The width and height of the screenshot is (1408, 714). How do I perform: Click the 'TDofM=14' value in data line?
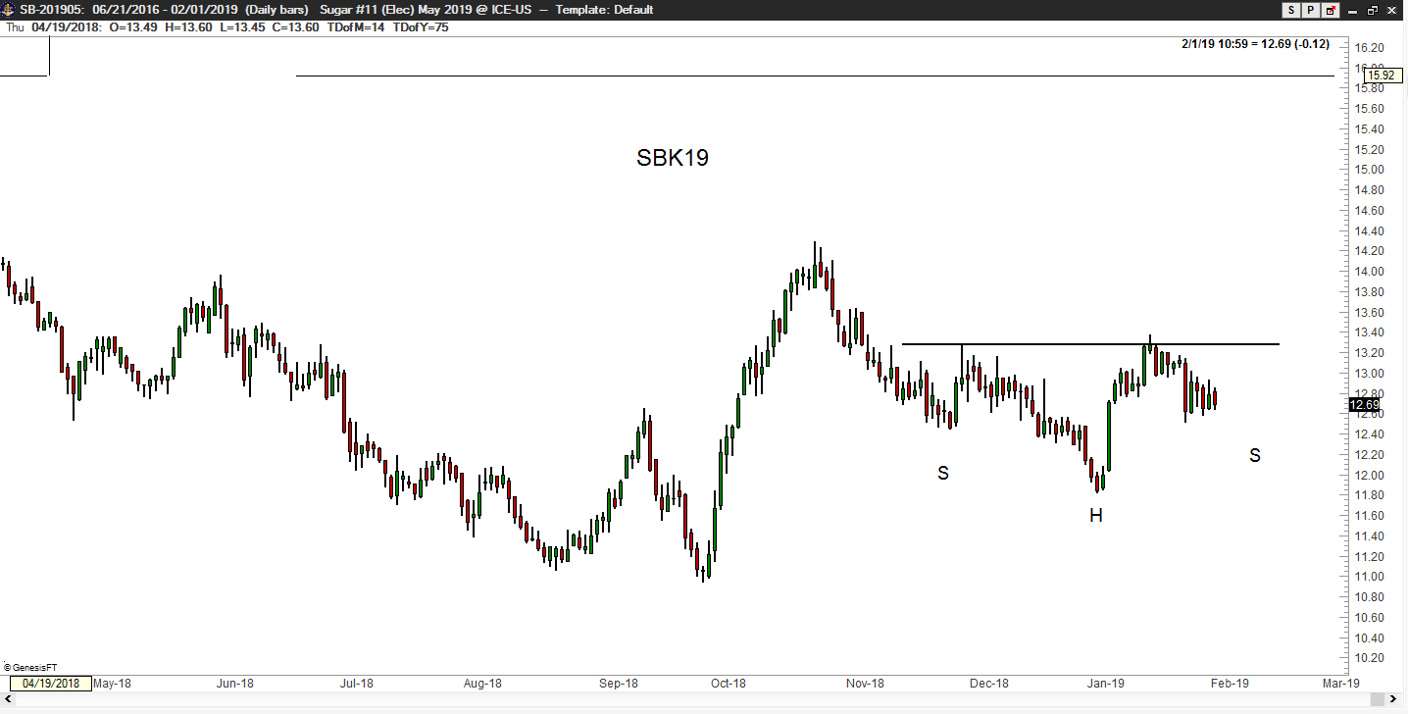[x=357, y=27]
